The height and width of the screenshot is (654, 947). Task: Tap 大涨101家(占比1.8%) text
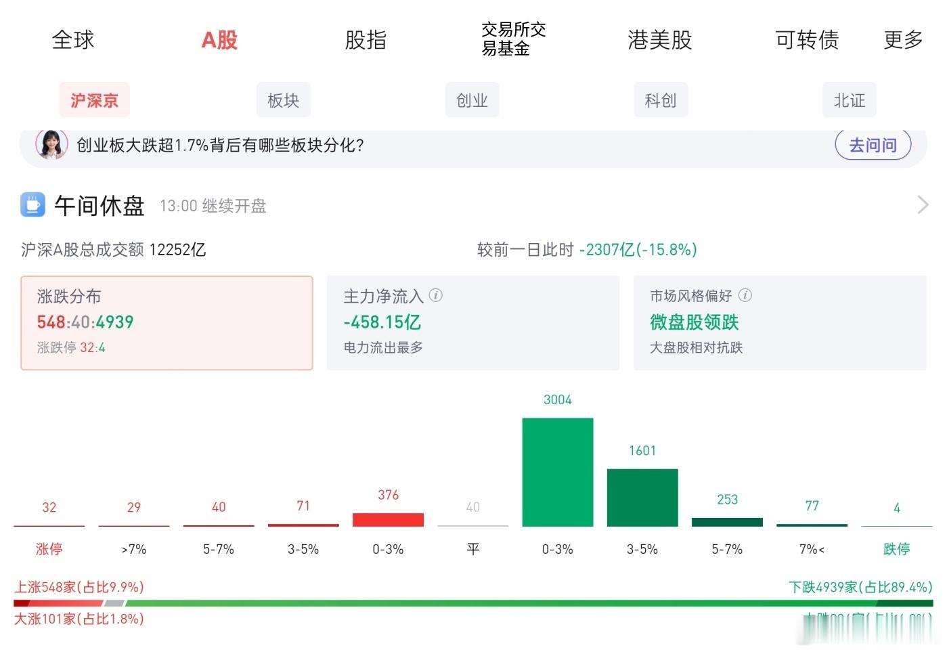coord(79,619)
